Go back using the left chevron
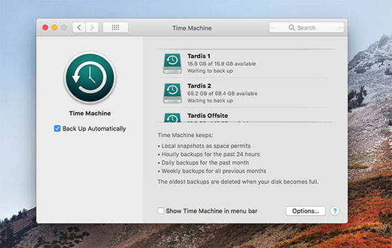 click(79, 27)
